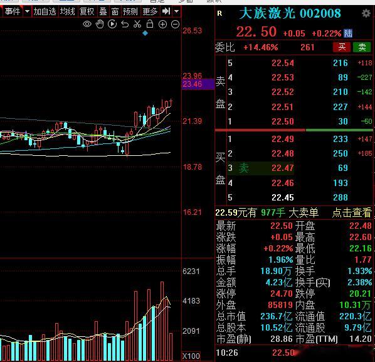Click sell level 5 price 22.54
The width and height of the screenshot is (375, 362).
coord(282,63)
